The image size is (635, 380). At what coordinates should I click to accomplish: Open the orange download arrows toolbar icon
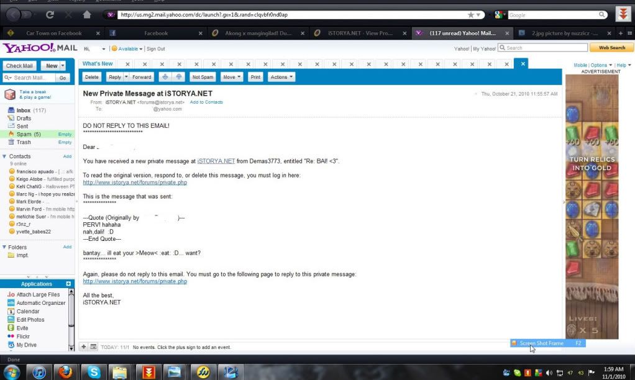pos(623,14)
